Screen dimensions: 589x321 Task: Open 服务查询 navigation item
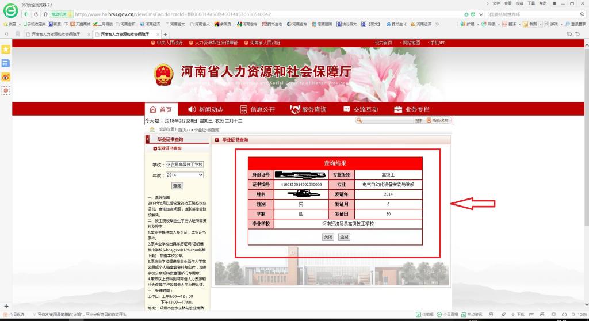pyautogui.click(x=308, y=109)
